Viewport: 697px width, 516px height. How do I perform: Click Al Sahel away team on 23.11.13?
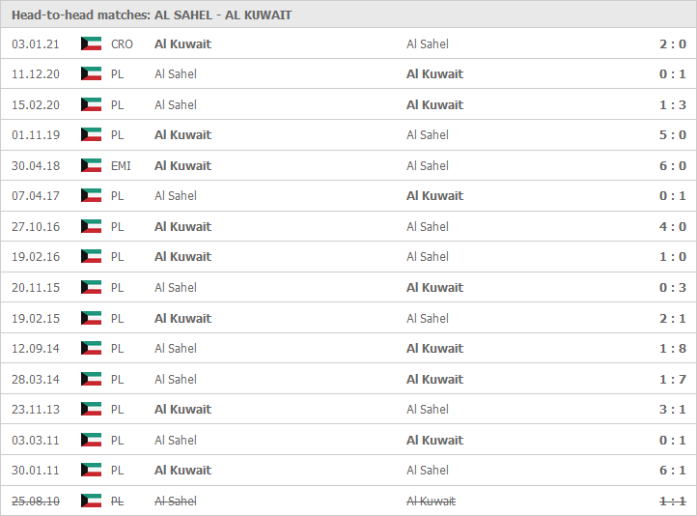click(428, 410)
